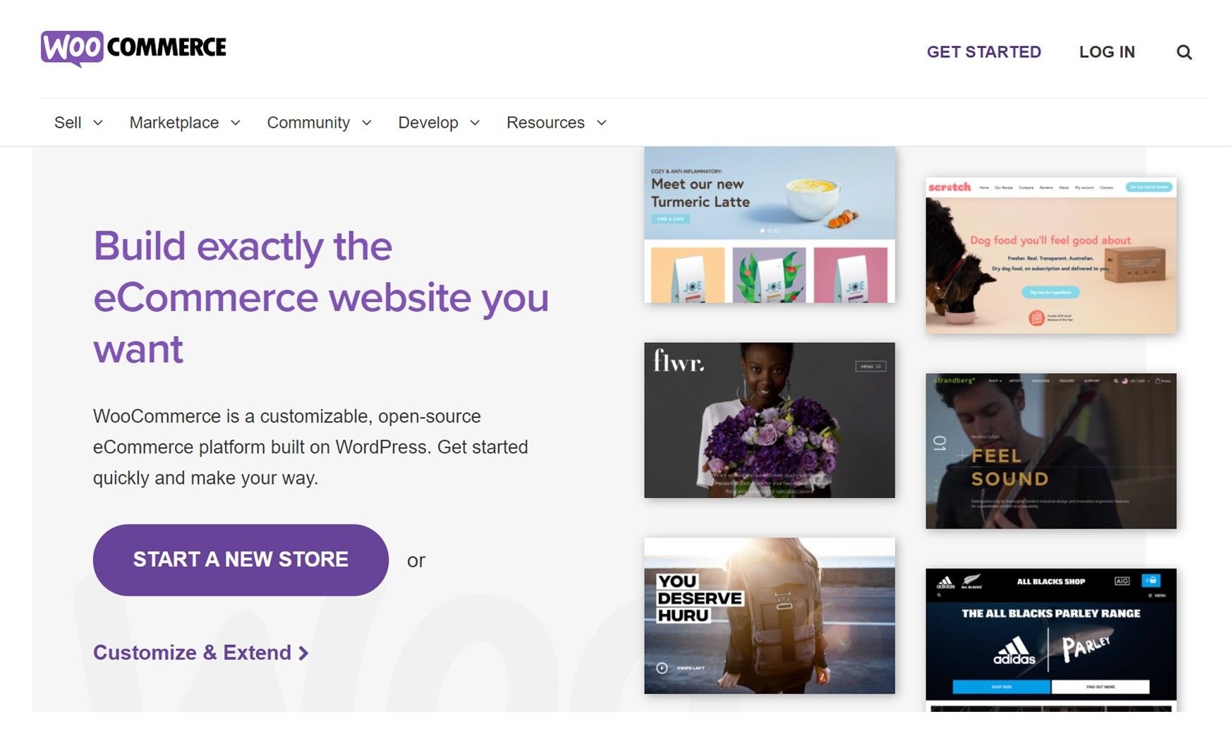This screenshot has height=745, width=1231.
Task: Click the headline 'Build exactly the eCommerce website you want'
Action: pos(321,297)
